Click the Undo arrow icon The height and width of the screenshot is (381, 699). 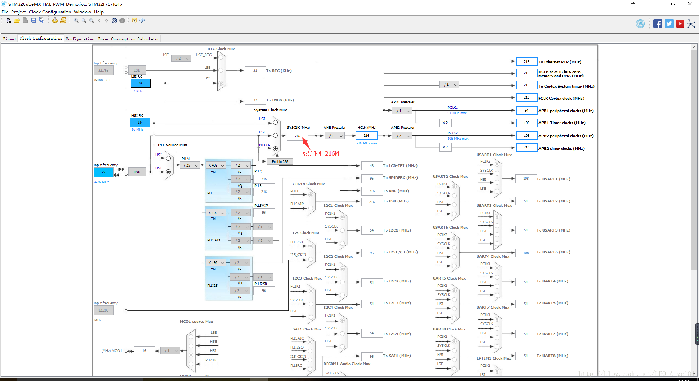[x=99, y=21]
